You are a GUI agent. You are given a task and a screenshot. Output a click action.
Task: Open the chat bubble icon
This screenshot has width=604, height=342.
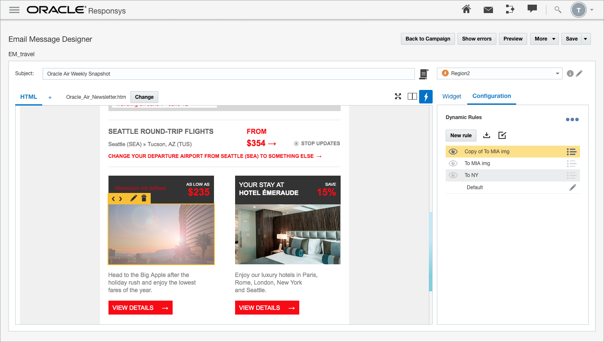pyautogui.click(x=532, y=9)
